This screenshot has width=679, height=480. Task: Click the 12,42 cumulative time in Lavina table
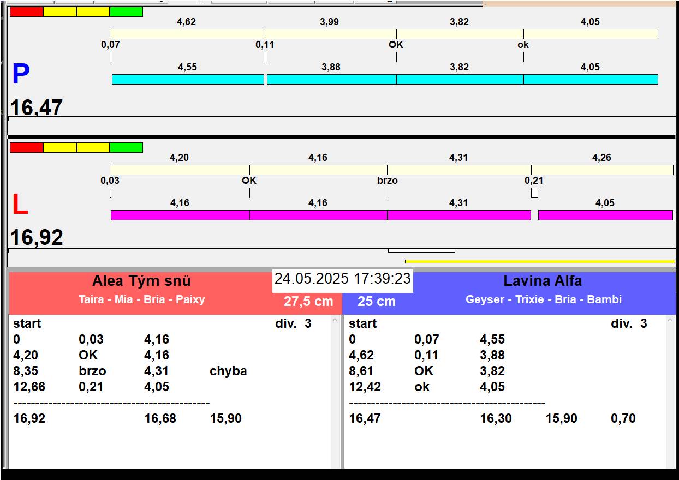pos(365,387)
